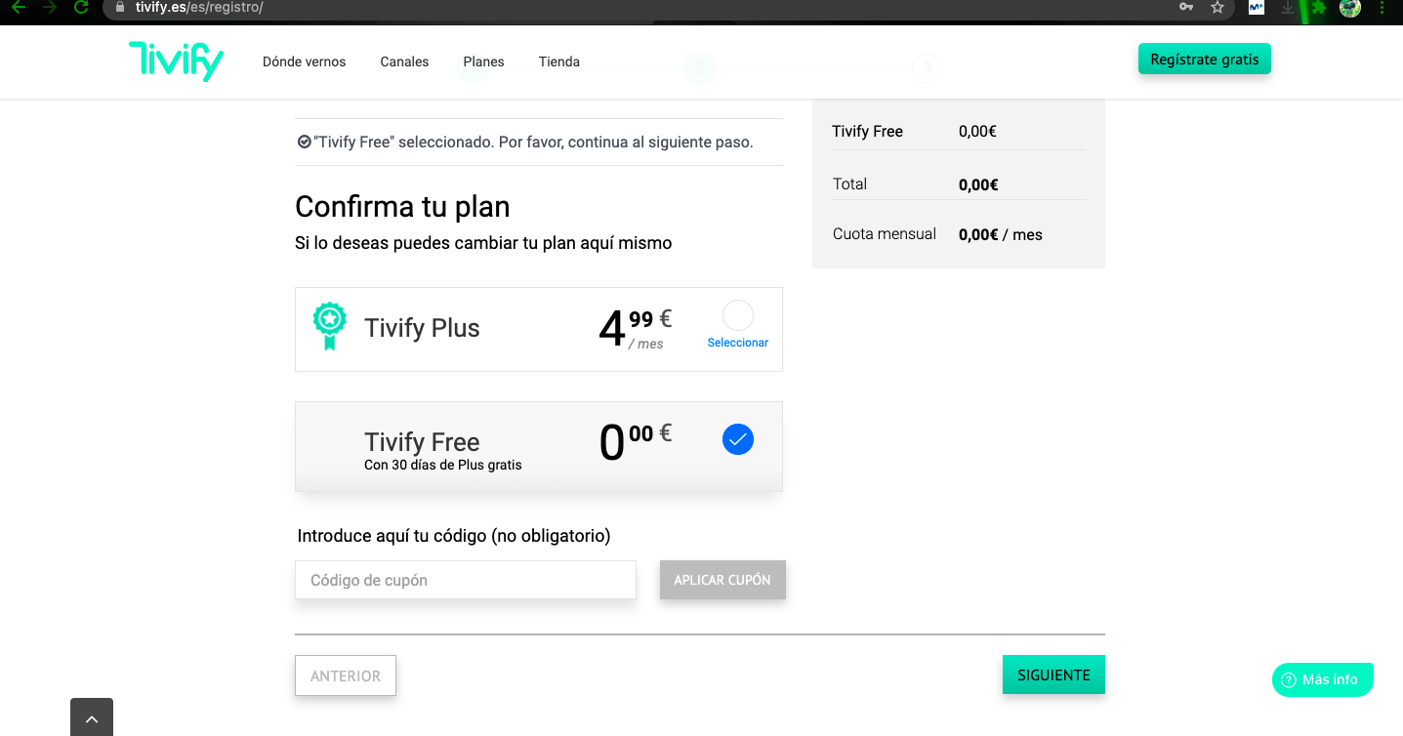Click the Tivify logo

pos(176,61)
